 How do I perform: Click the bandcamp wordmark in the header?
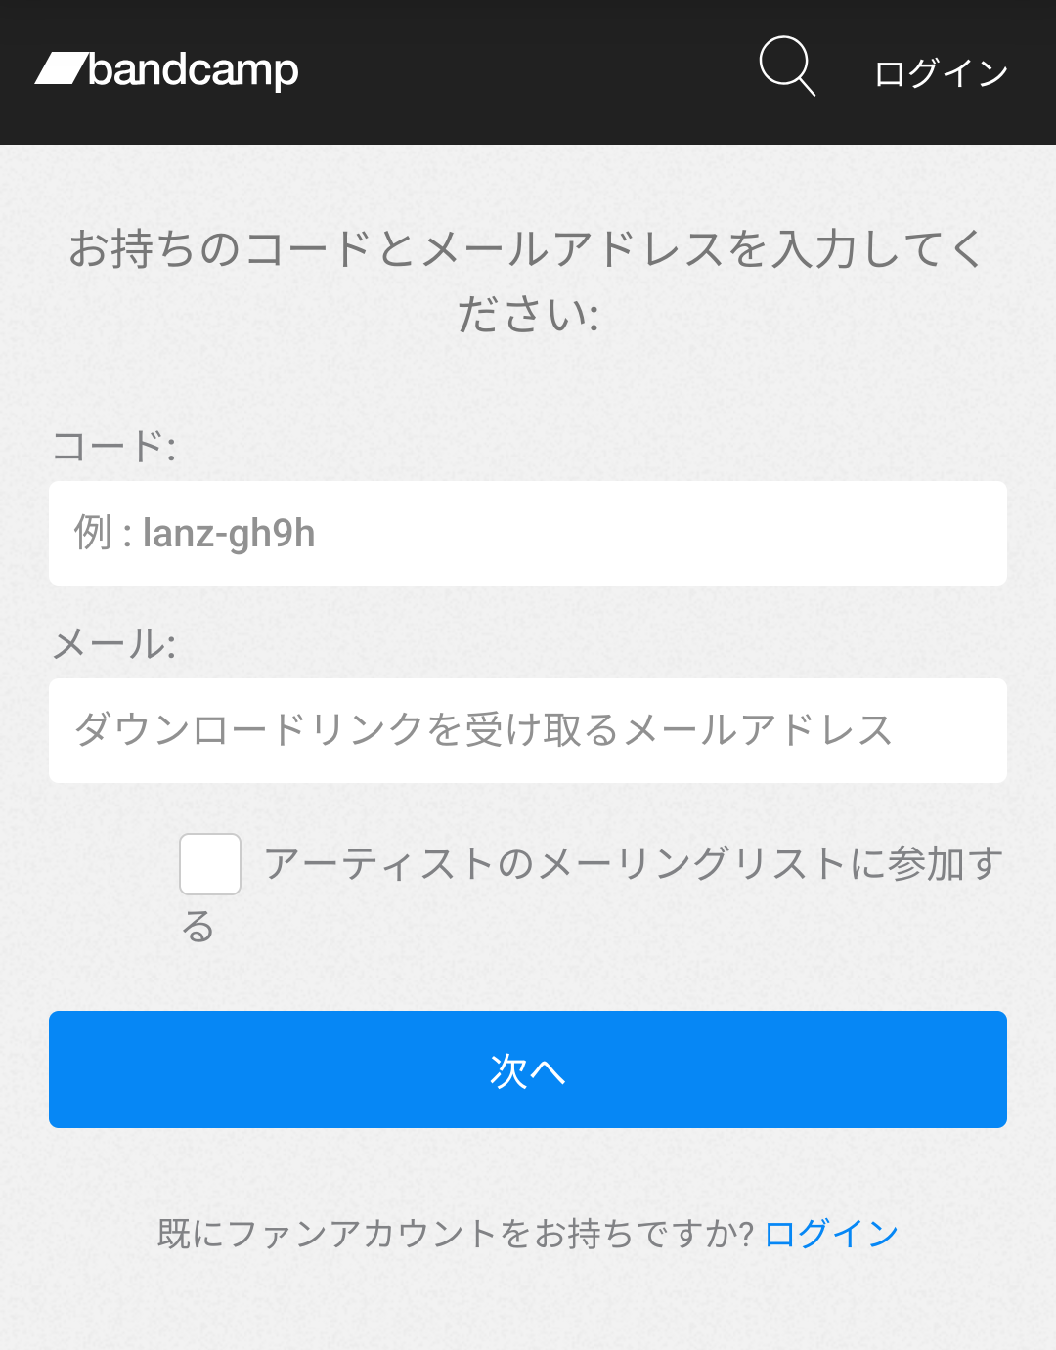tap(194, 70)
